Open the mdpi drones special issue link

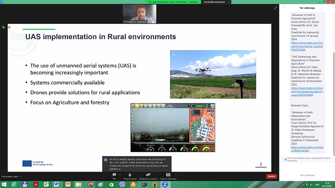click(x=307, y=46)
